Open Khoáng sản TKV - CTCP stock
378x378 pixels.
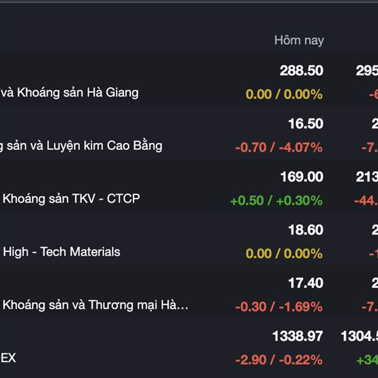point(71,199)
